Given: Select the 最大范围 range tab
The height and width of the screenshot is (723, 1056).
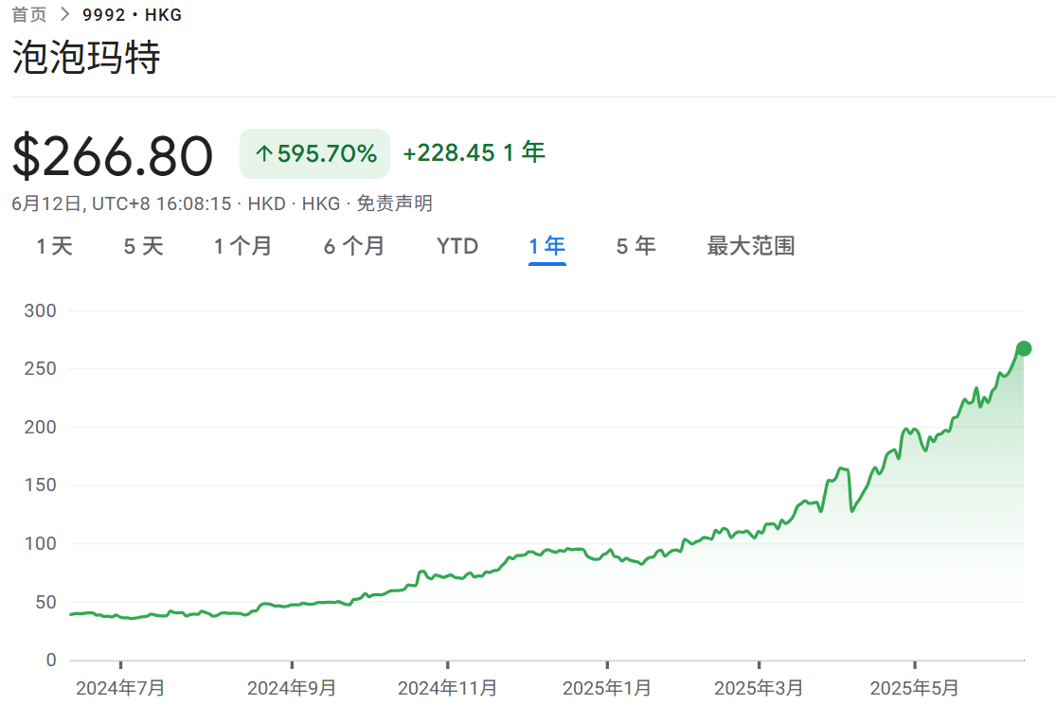Looking at the screenshot, I should 751,247.
